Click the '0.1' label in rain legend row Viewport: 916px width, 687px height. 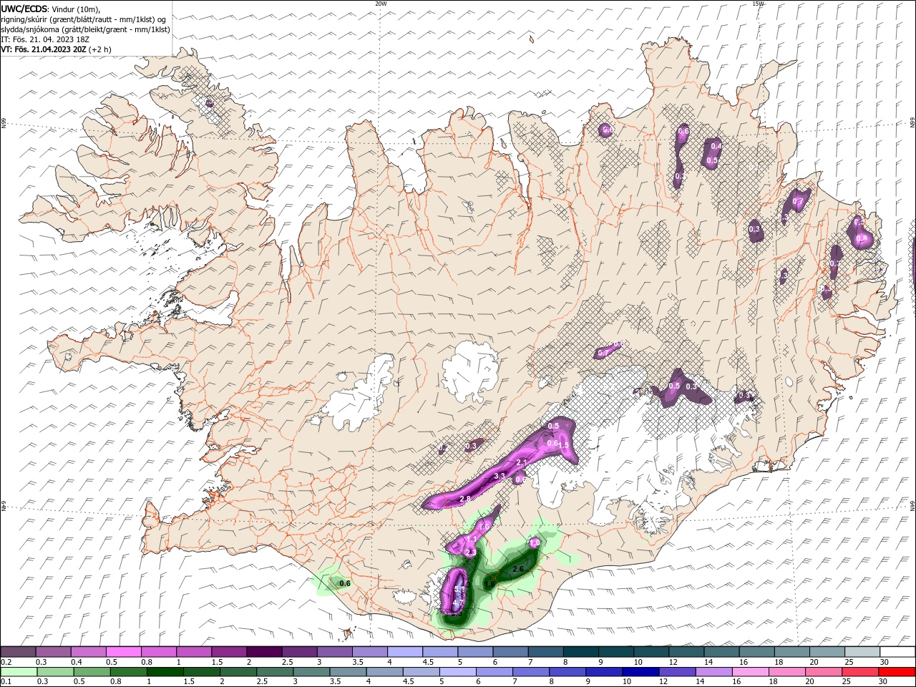(6, 682)
